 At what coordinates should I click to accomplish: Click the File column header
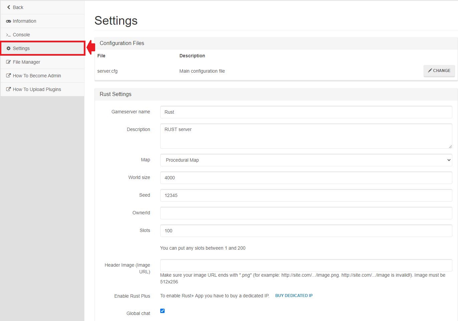pyautogui.click(x=101, y=56)
